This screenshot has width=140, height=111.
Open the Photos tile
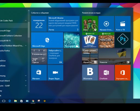72,40
